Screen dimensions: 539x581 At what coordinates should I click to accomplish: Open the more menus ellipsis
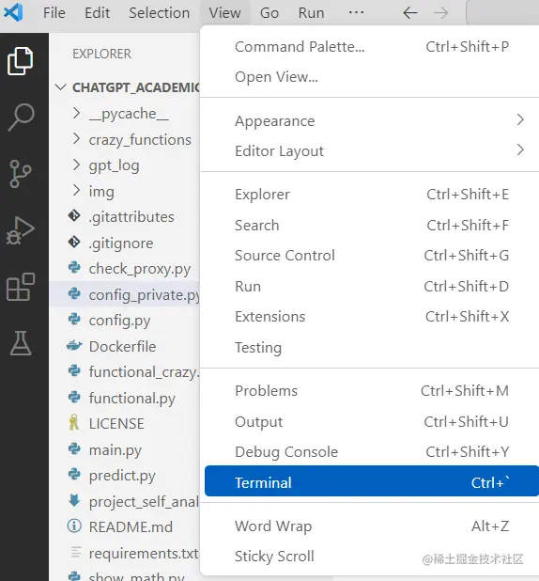pyautogui.click(x=356, y=12)
